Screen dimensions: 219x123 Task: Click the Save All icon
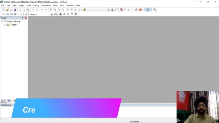point(15,10)
